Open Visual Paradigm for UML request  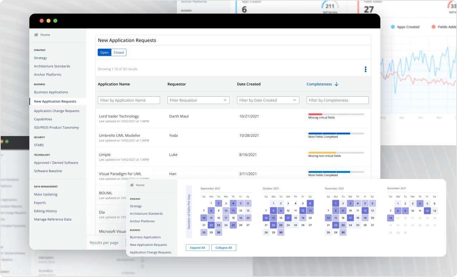click(120, 174)
